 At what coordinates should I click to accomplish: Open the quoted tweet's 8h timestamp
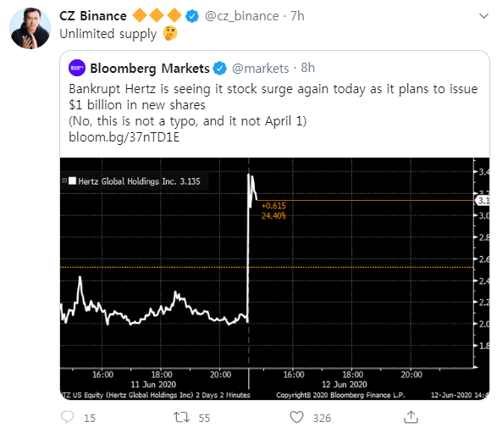307,68
